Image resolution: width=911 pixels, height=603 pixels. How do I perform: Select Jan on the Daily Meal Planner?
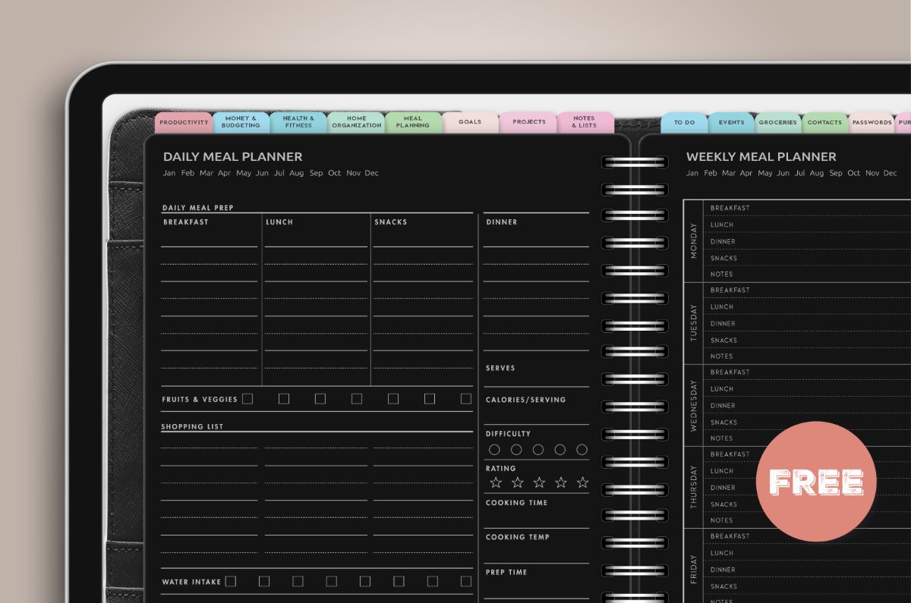169,173
